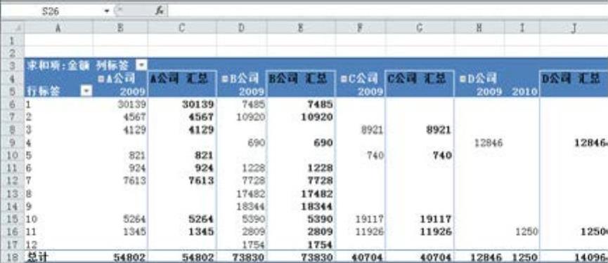The height and width of the screenshot is (263, 608).
Task: Open the Name Box dropdown arrow
Action: (107, 11)
